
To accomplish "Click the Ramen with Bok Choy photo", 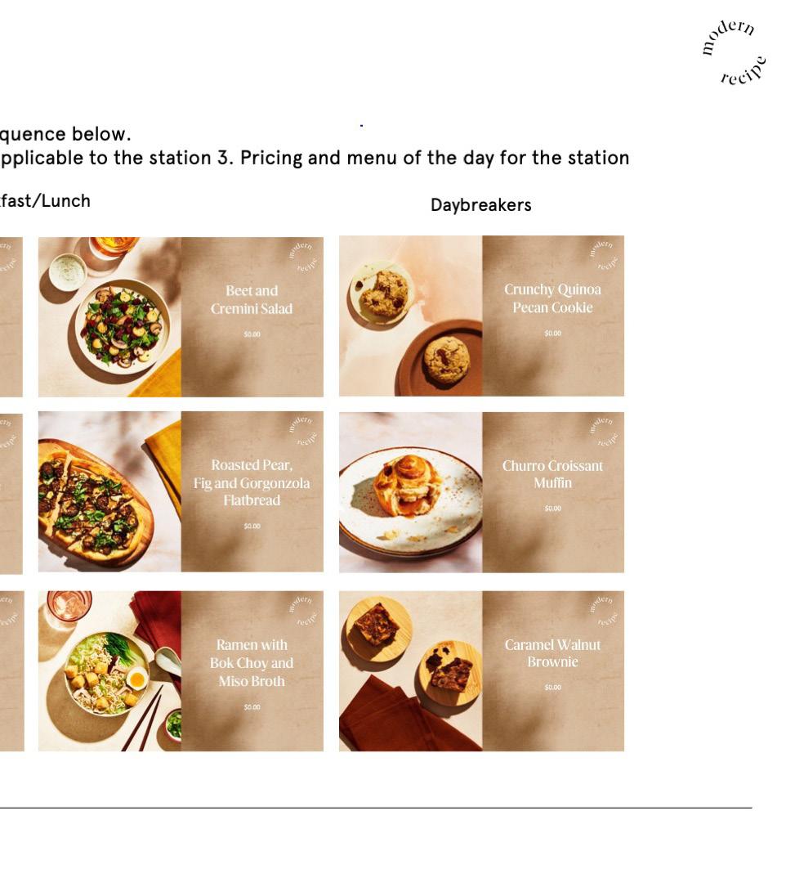I will click(x=109, y=670).
